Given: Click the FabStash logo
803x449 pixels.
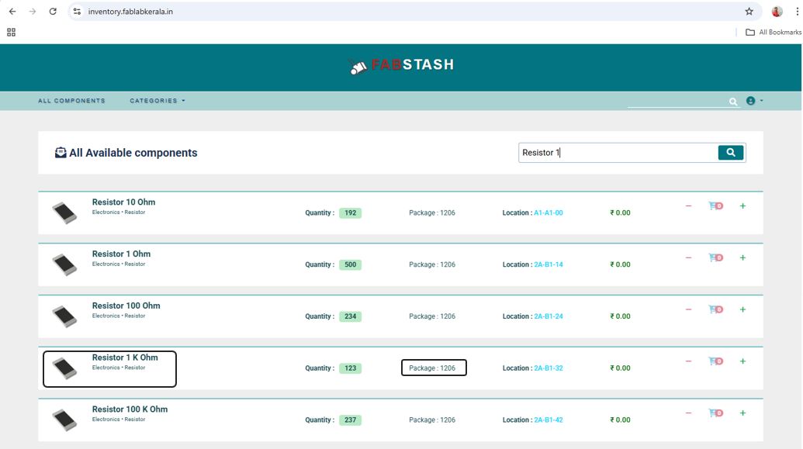Looking at the screenshot, I should point(402,65).
